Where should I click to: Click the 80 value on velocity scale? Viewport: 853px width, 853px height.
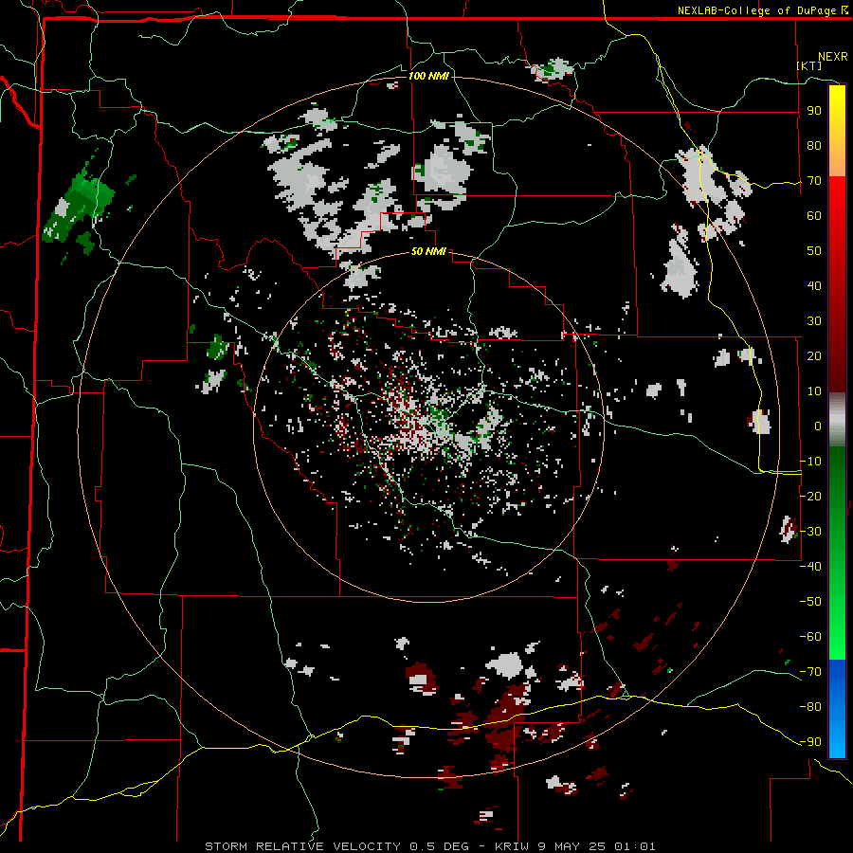[814, 145]
